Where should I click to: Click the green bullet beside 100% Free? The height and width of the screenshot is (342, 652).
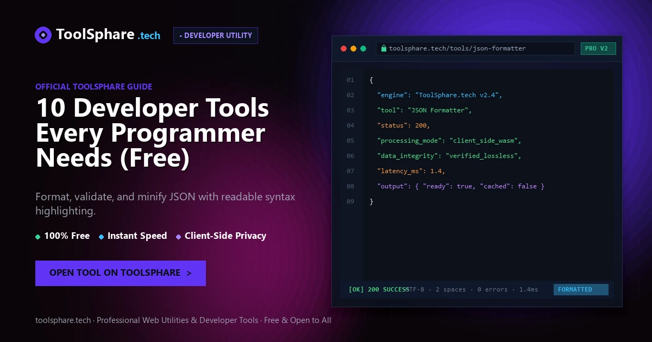point(37,237)
